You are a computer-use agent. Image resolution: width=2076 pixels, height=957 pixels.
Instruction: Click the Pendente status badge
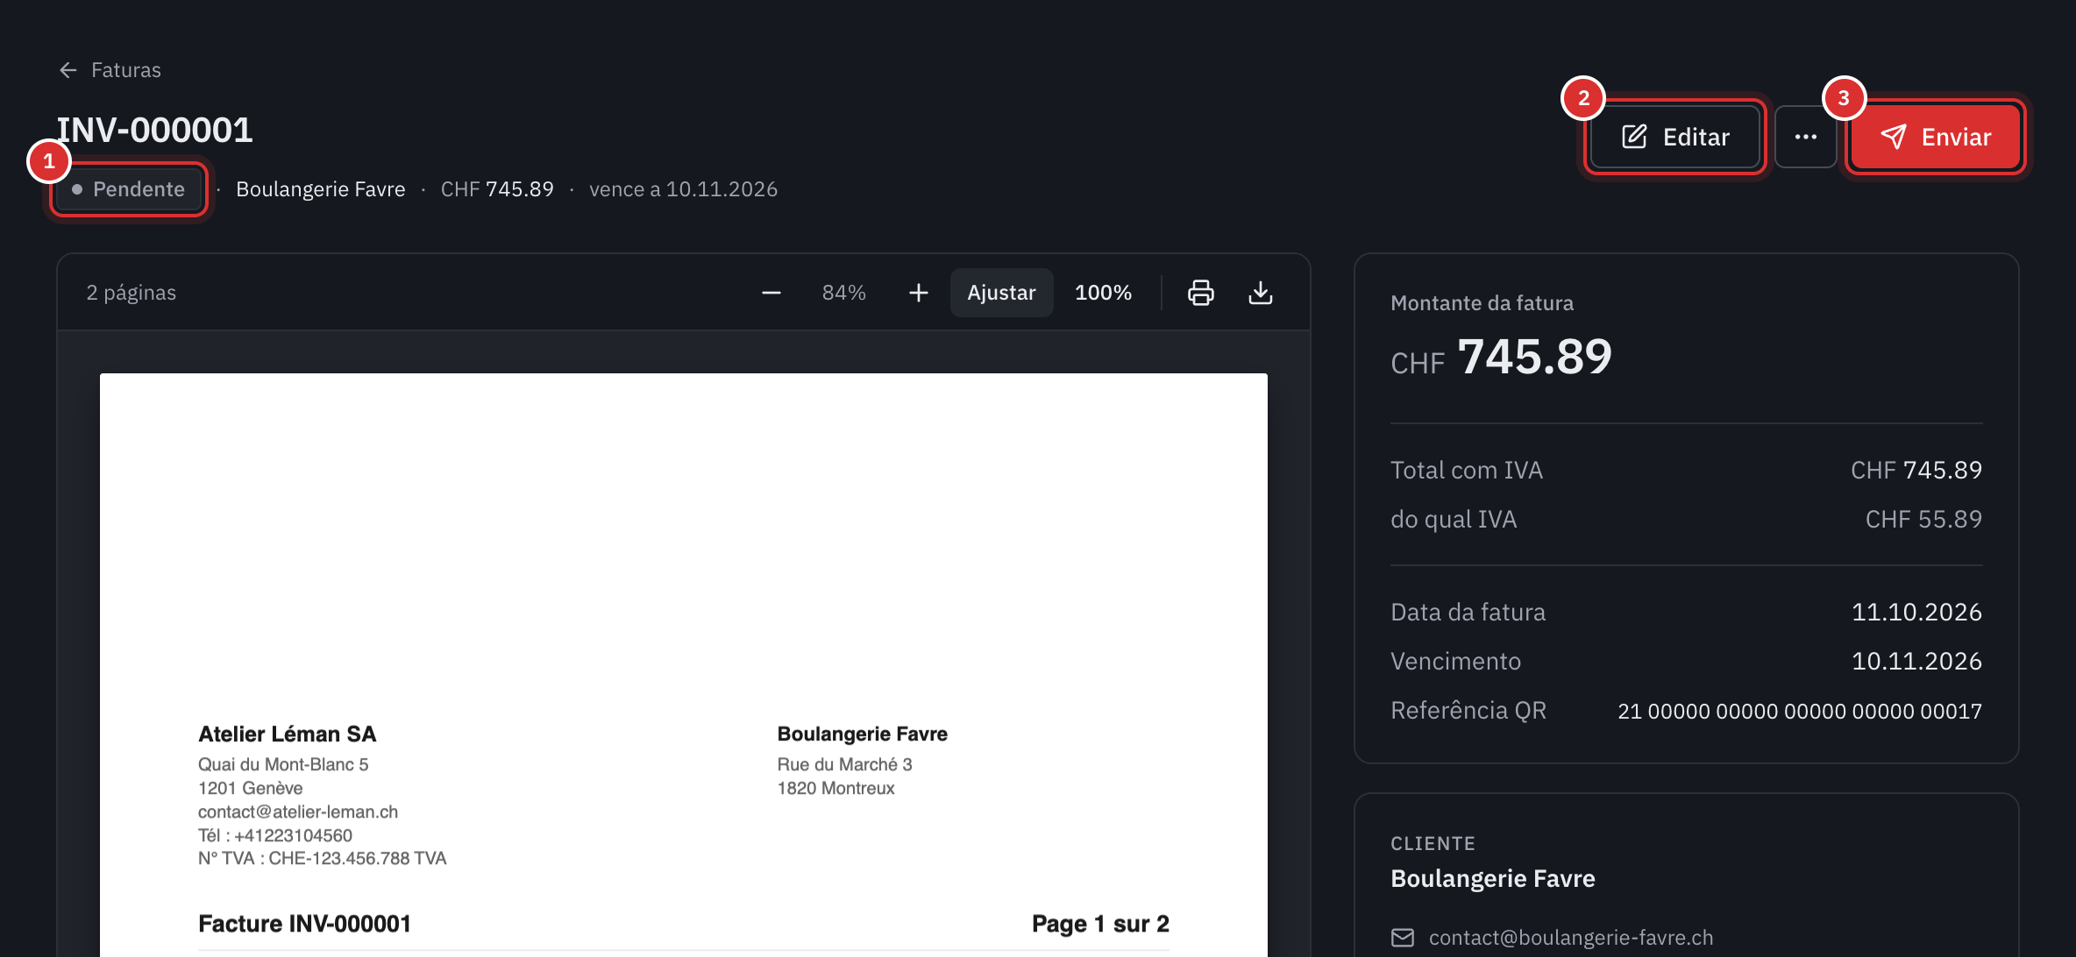point(129,189)
